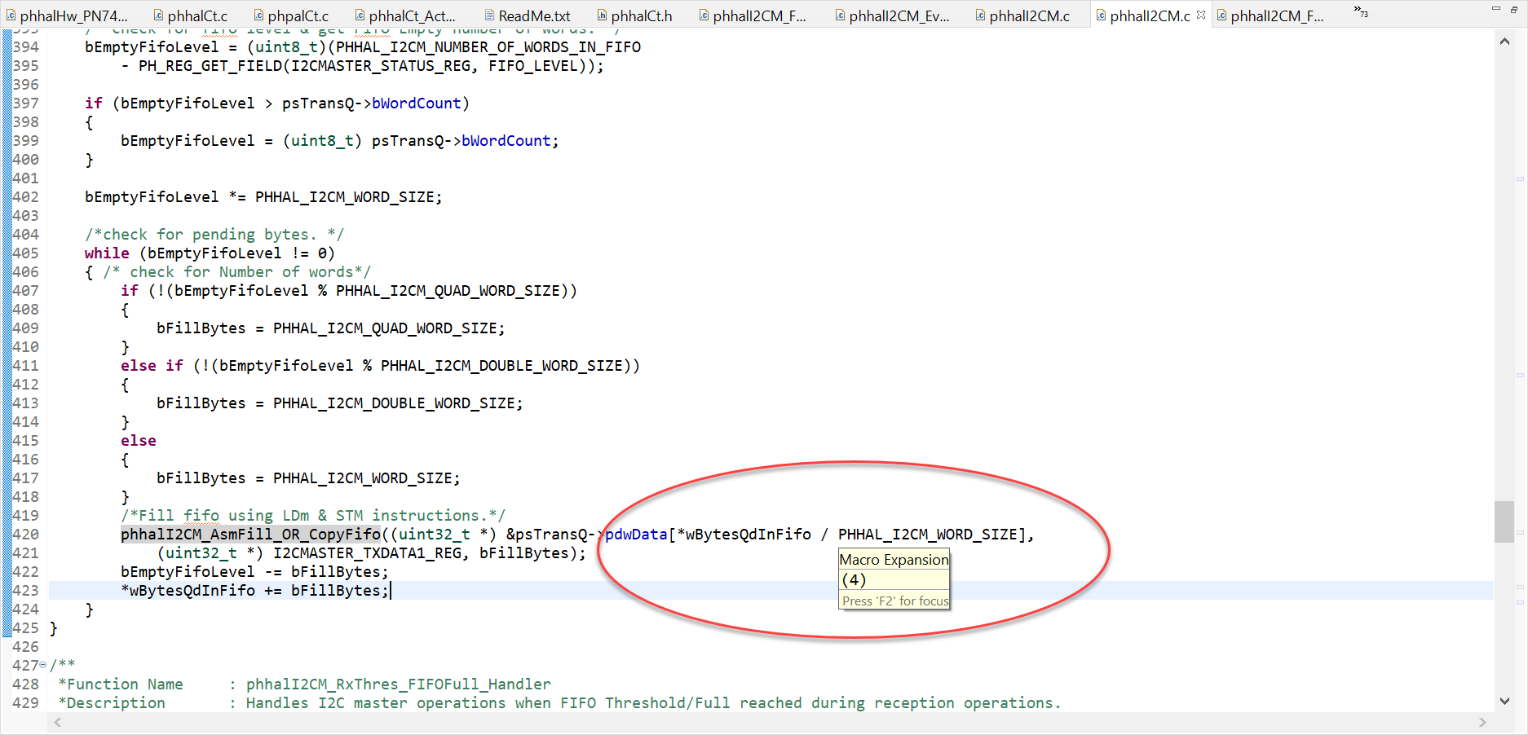Click the C file icon on the phhalCt.c tab

(158, 14)
